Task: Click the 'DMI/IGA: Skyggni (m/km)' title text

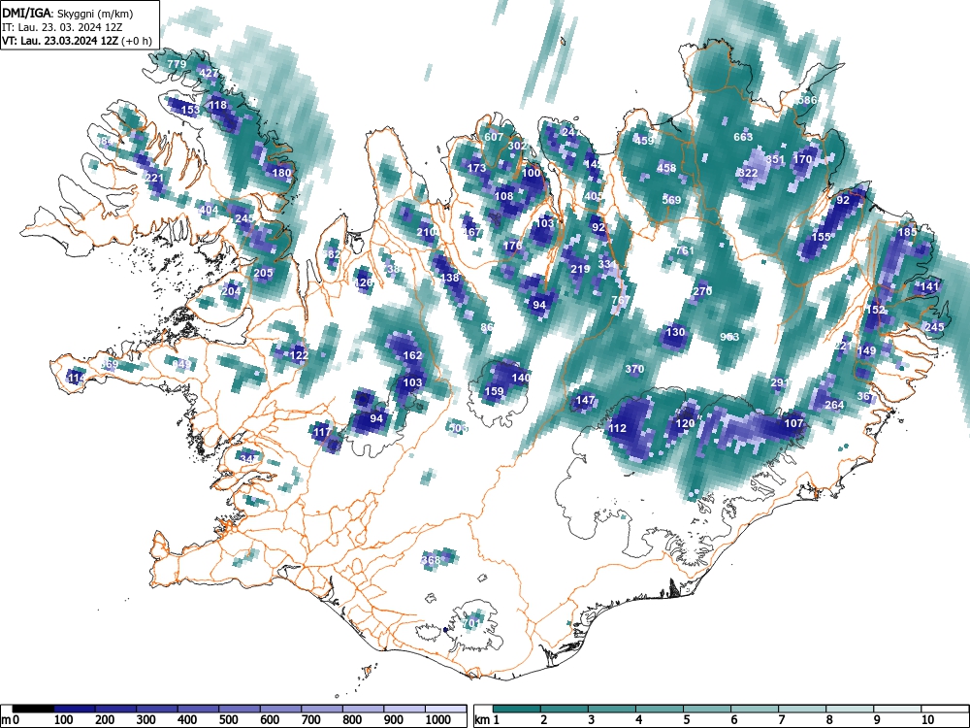Action: (68, 13)
